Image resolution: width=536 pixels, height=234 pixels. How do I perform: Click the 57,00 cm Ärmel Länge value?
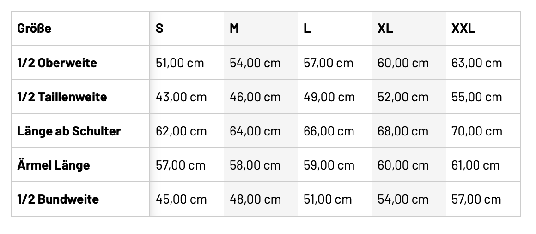pyautogui.click(x=181, y=165)
